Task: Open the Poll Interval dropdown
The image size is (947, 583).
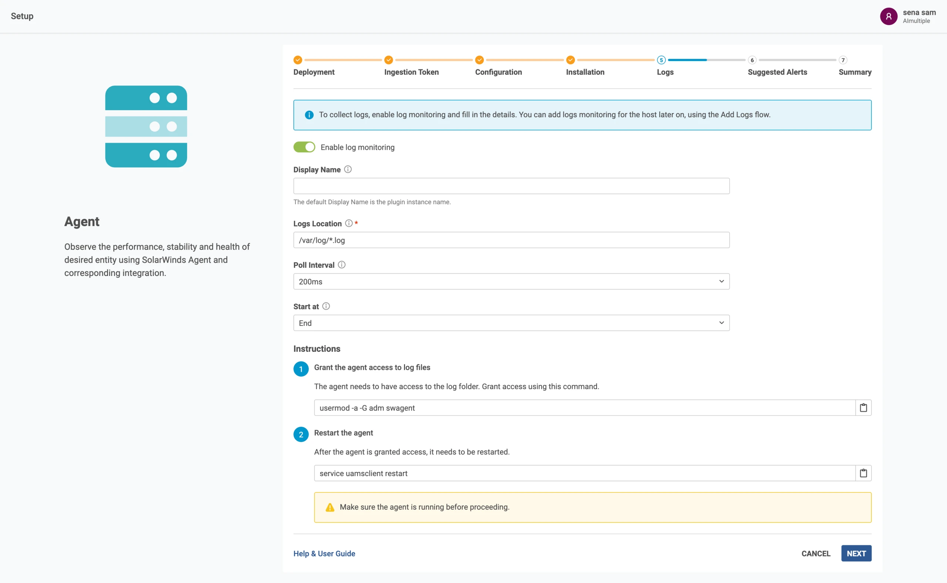Action: [511, 282]
